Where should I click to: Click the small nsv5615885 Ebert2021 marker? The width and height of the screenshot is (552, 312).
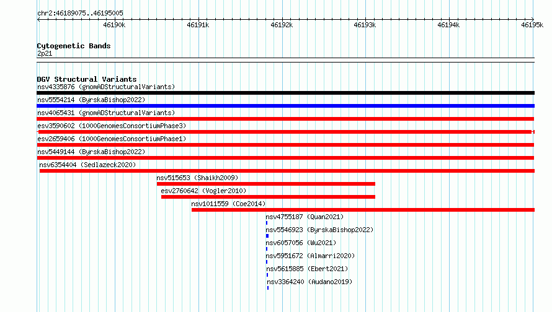click(267, 275)
